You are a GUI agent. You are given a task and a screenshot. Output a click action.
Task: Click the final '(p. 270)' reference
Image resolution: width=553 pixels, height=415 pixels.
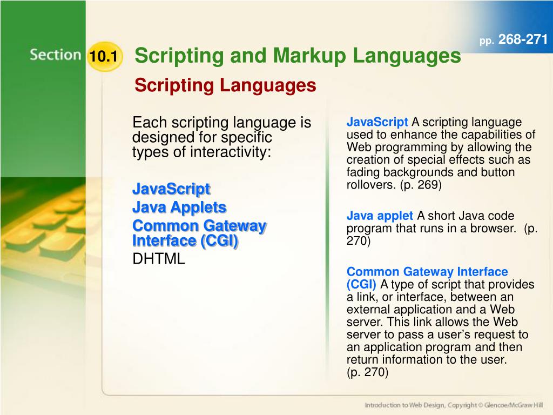point(367,372)
